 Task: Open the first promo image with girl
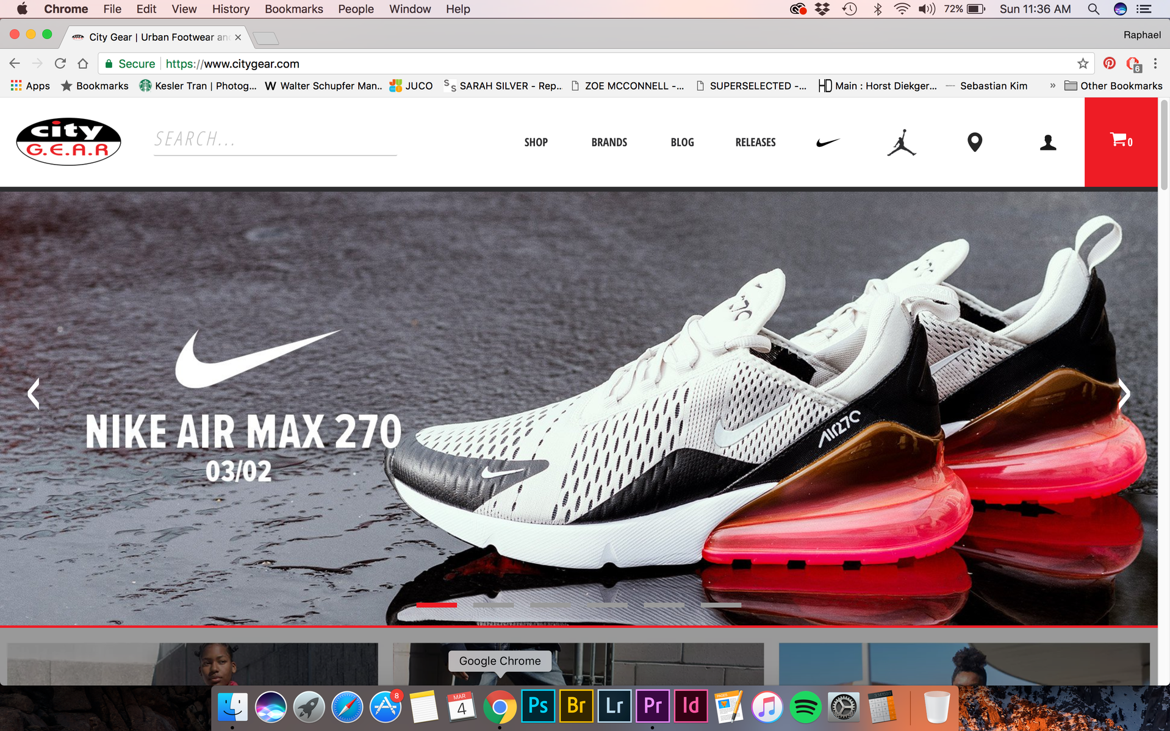coord(193,664)
